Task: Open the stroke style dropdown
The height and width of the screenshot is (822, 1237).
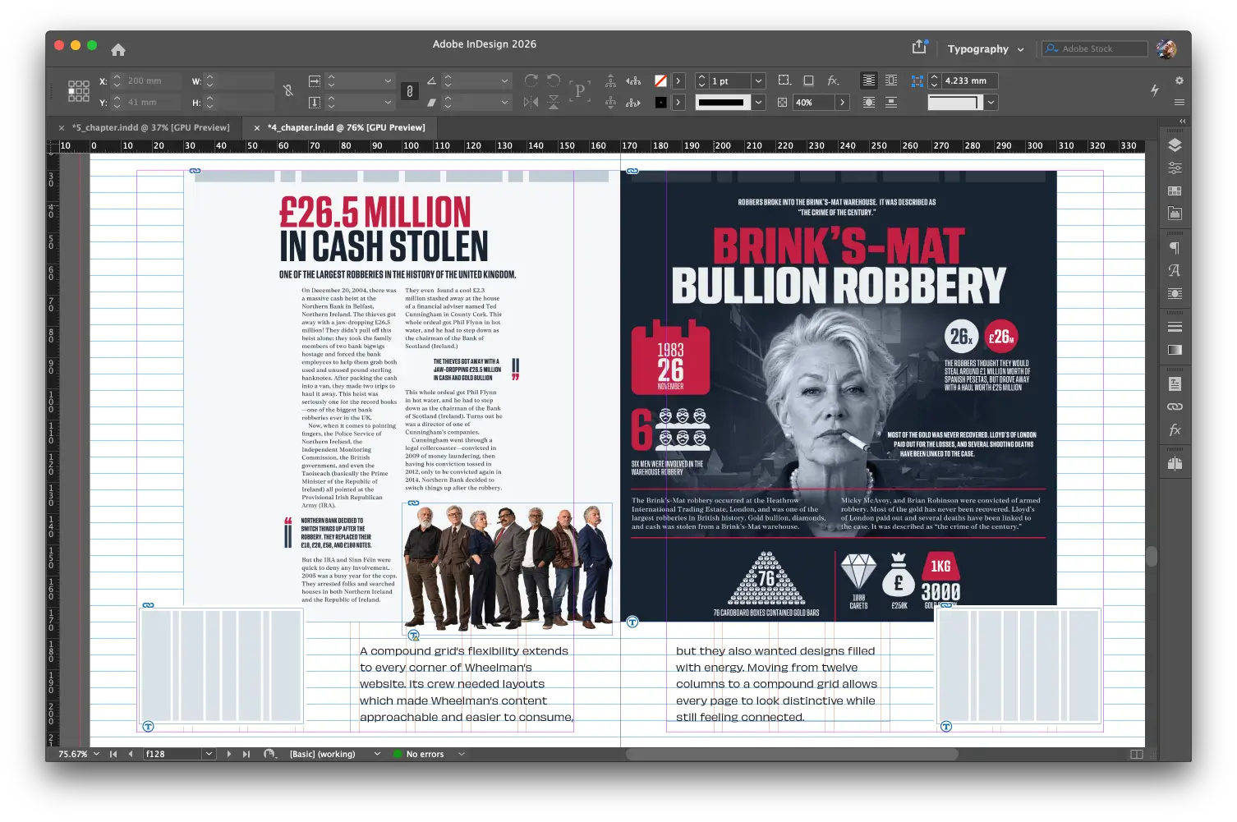Action: tap(758, 102)
